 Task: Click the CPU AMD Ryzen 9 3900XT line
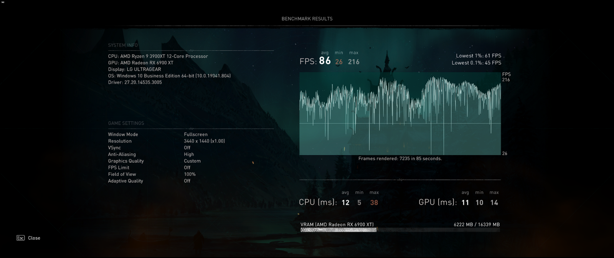(x=158, y=56)
